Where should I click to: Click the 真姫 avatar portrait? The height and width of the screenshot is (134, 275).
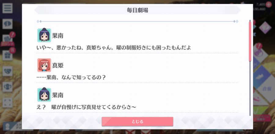click(44, 65)
